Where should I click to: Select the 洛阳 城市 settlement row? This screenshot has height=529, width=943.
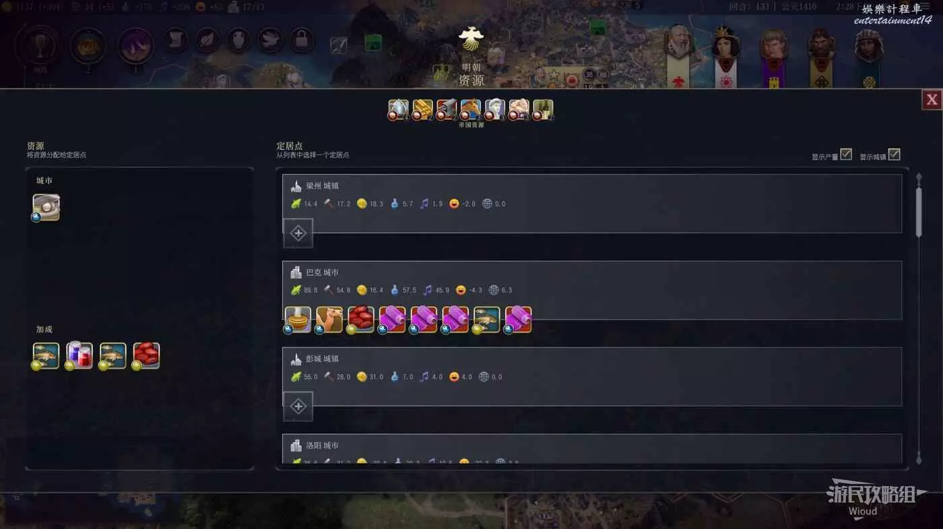pyautogui.click(x=592, y=449)
